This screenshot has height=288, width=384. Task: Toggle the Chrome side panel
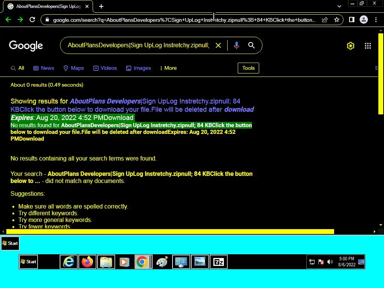pyautogui.click(x=352, y=19)
